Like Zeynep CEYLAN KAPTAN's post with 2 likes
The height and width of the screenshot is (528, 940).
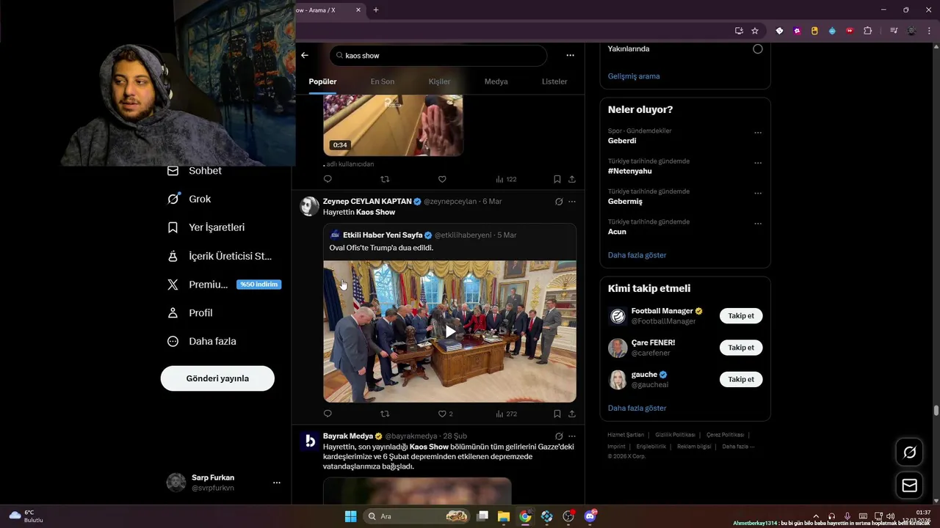tap(445, 414)
